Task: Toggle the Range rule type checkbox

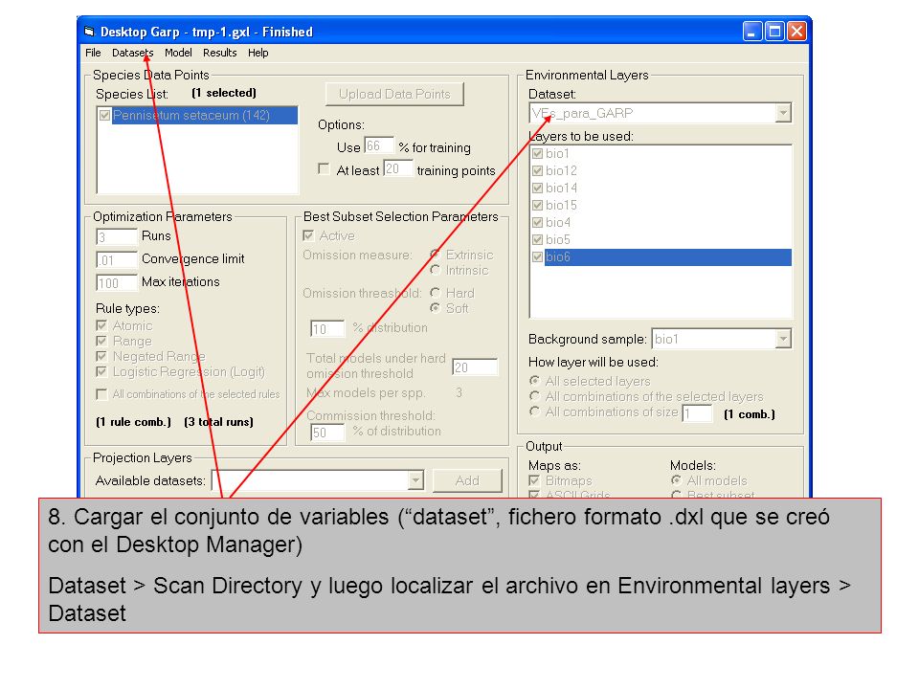Action: (101, 341)
